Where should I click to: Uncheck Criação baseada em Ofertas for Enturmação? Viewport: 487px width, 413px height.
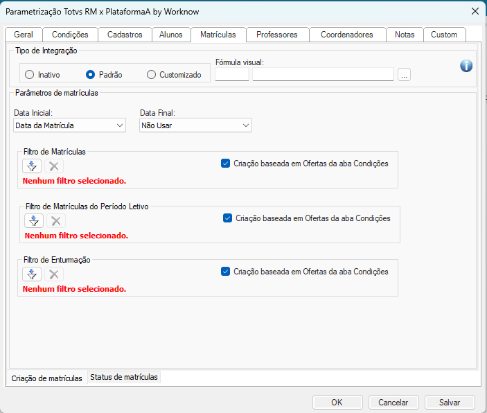click(x=225, y=272)
